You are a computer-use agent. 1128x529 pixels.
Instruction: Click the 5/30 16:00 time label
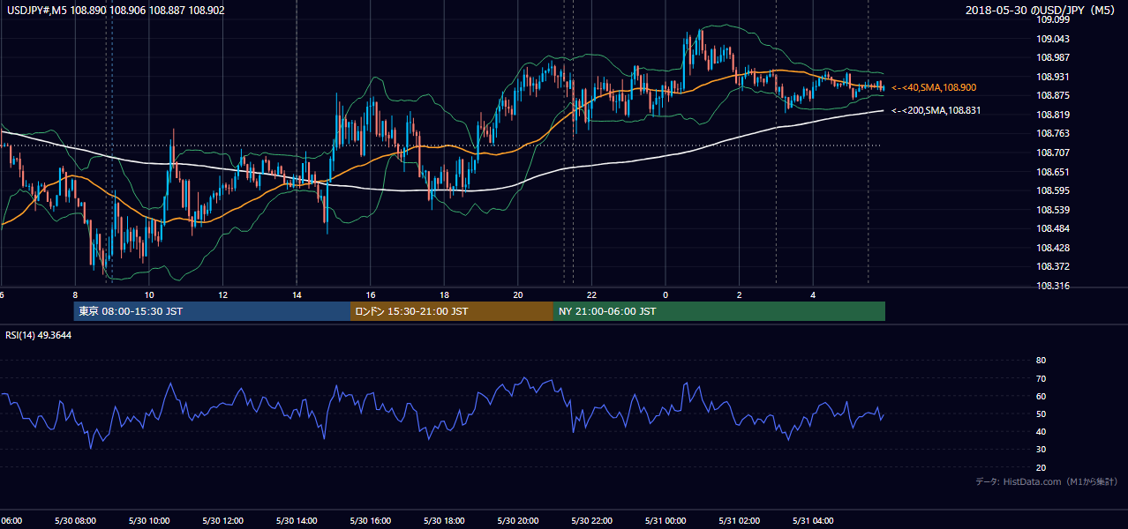tap(371, 521)
